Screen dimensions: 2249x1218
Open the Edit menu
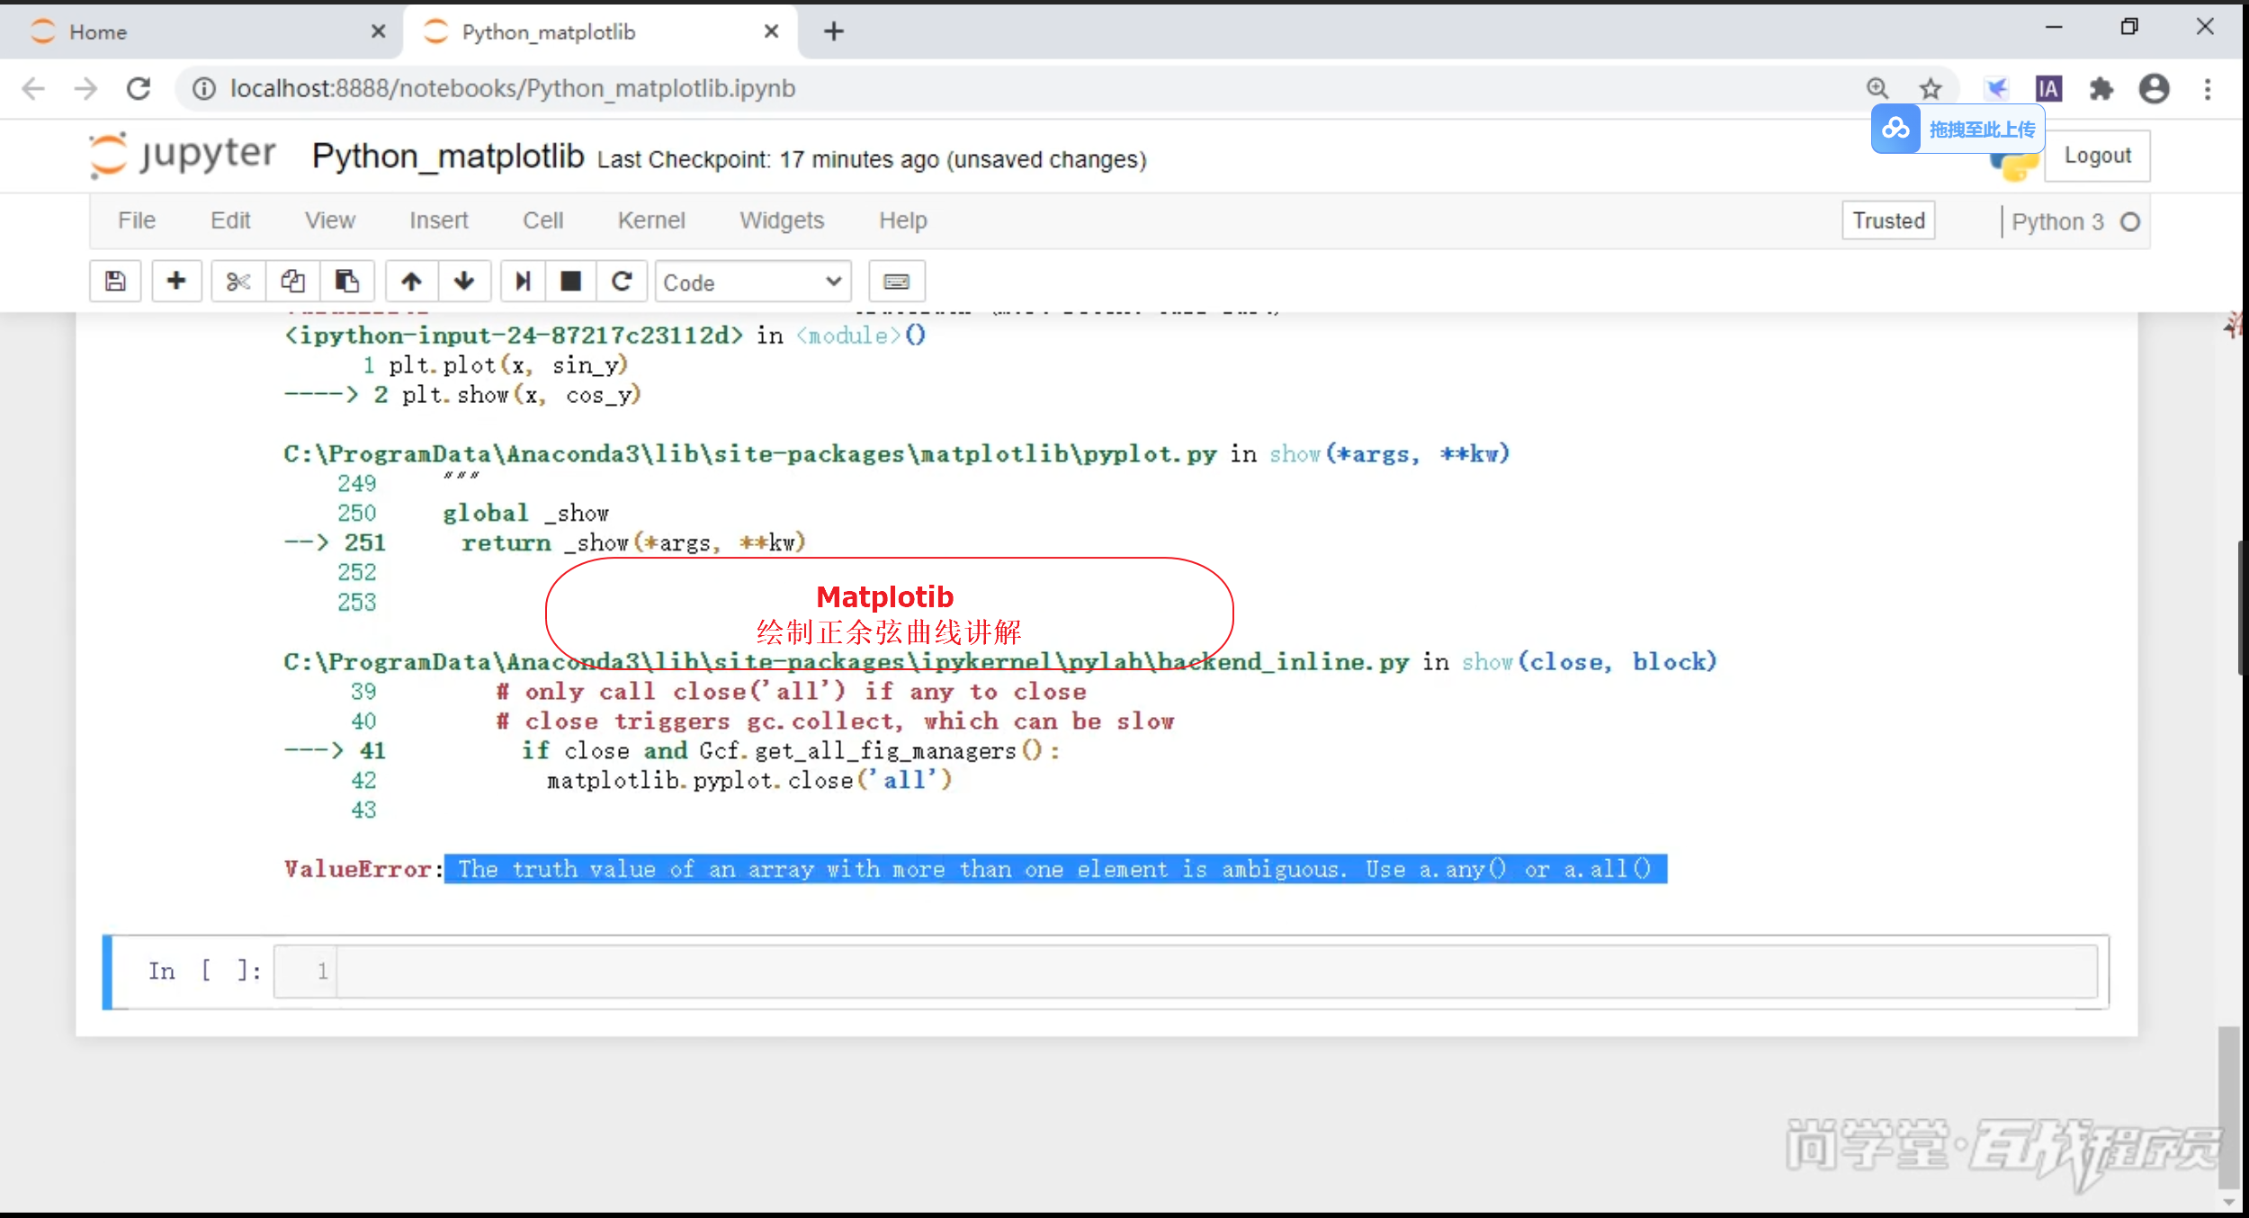pos(230,220)
